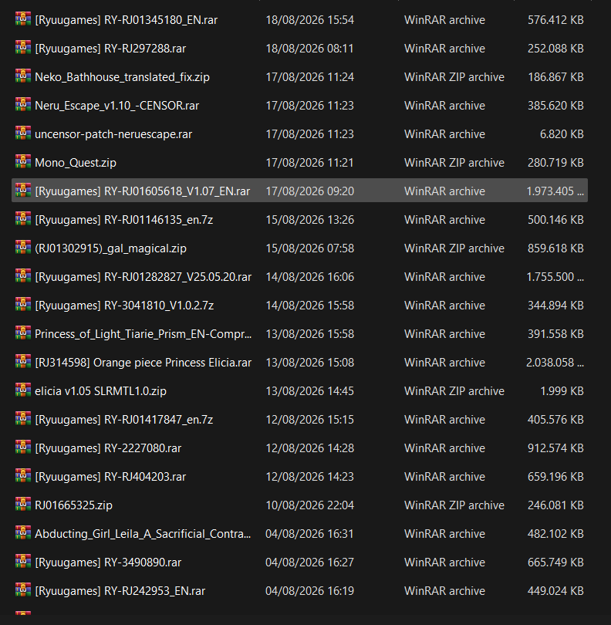Click icon of Abducting_Girl_Leila archive
Viewport: 611px width, 625px height.
coord(23,533)
